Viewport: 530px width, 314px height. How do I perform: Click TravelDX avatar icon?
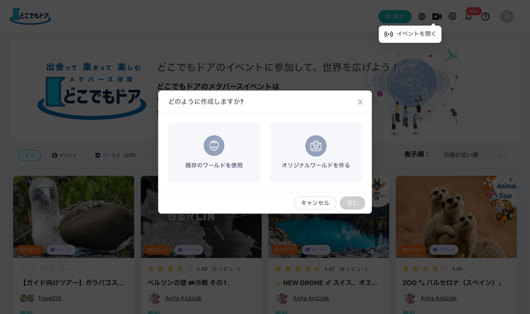click(x=26, y=298)
